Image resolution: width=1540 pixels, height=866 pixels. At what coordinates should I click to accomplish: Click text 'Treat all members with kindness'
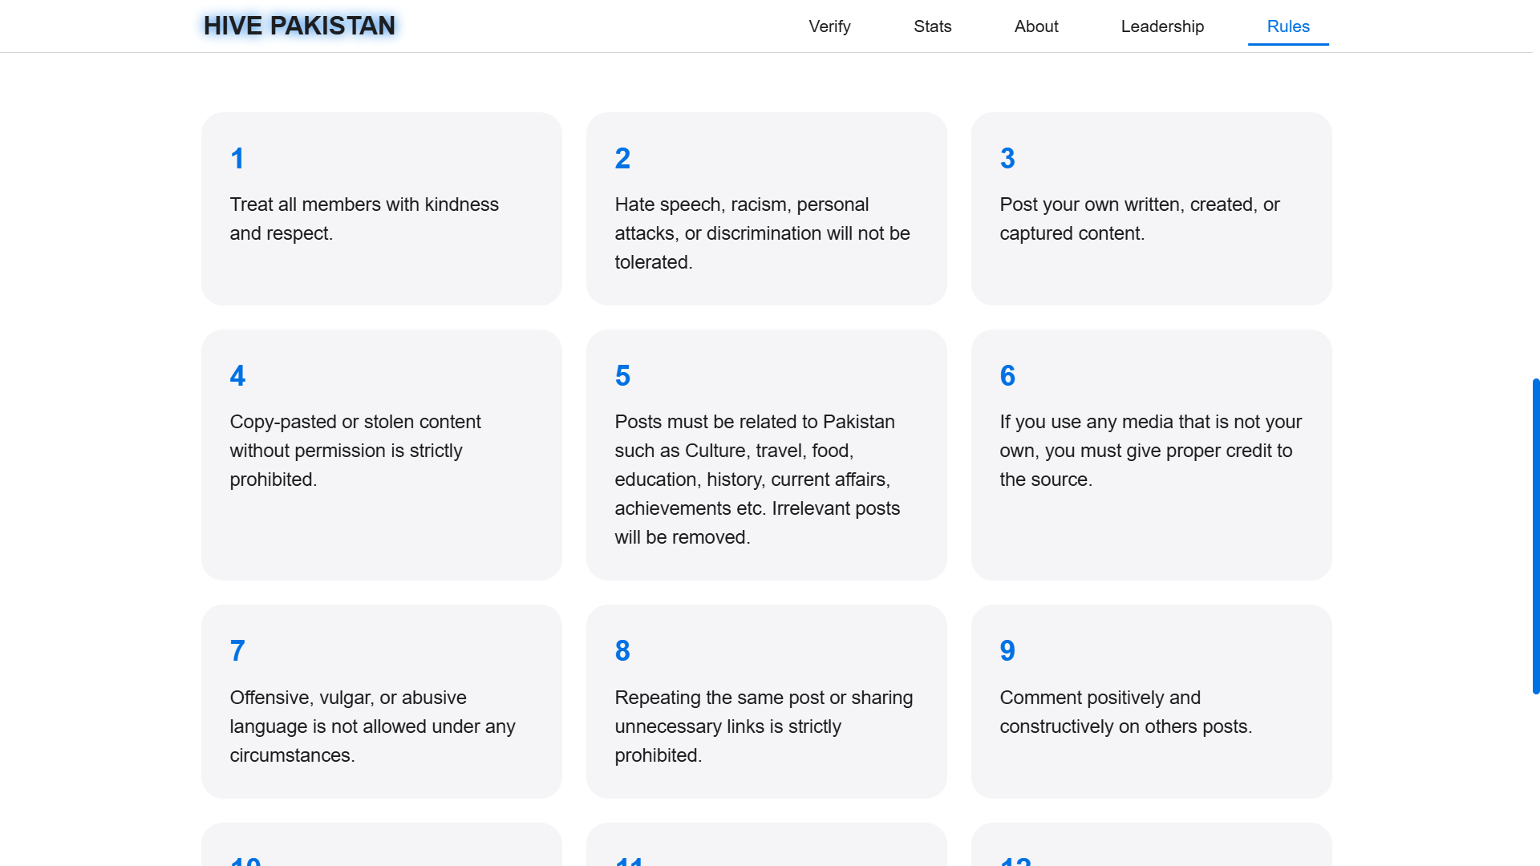[x=364, y=204]
